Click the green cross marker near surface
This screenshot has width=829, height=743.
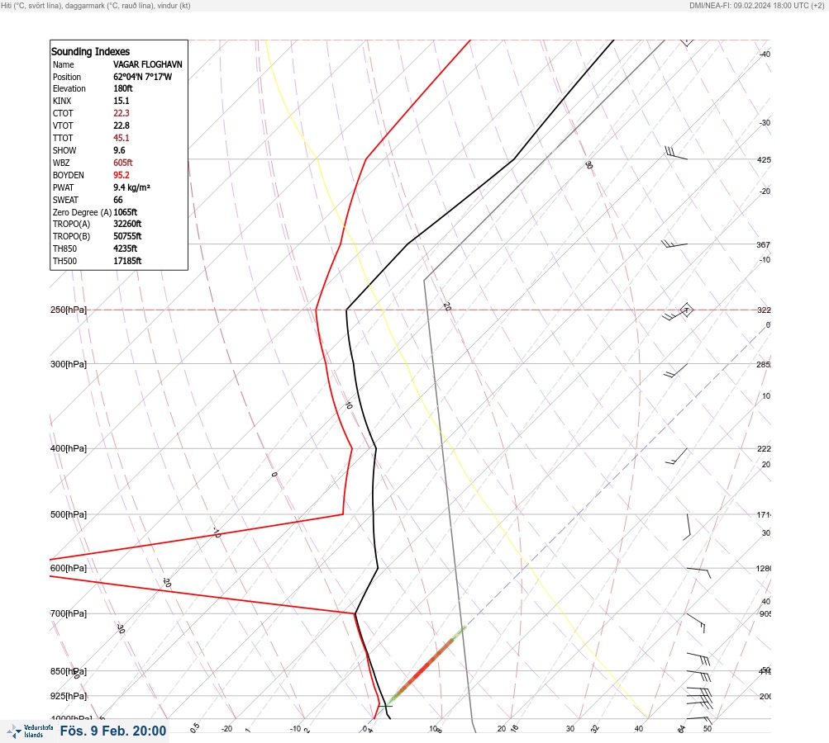click(385, 706)
